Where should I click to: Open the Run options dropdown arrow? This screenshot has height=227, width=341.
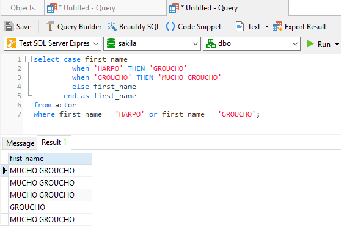coord(337,45)
